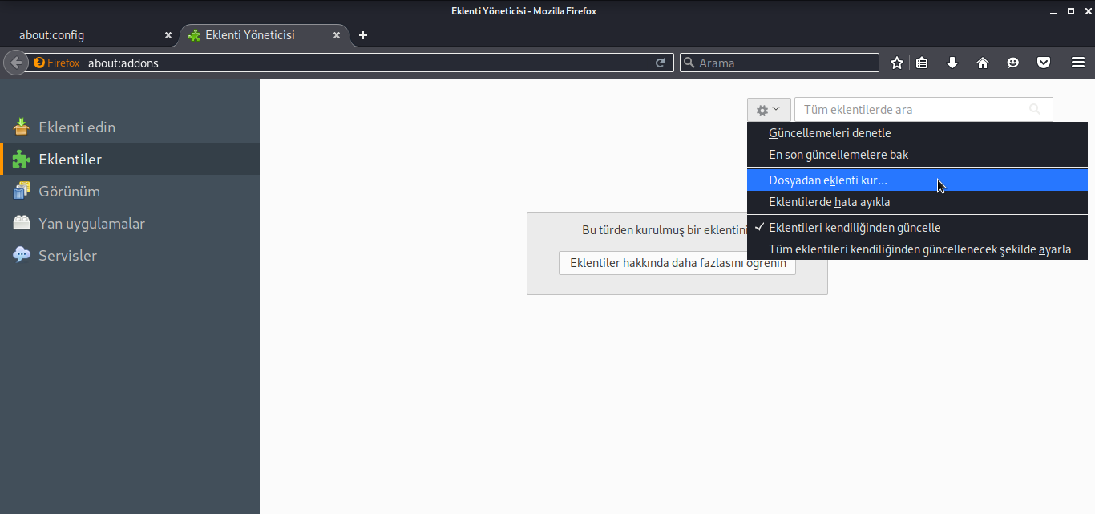
Task: Open the Pocket icon in the toolbar
Action: click(1044, 63)
